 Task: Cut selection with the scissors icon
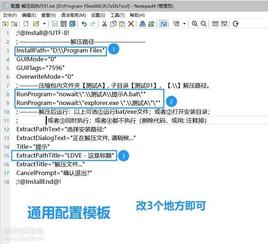click(x=105, y=24)
